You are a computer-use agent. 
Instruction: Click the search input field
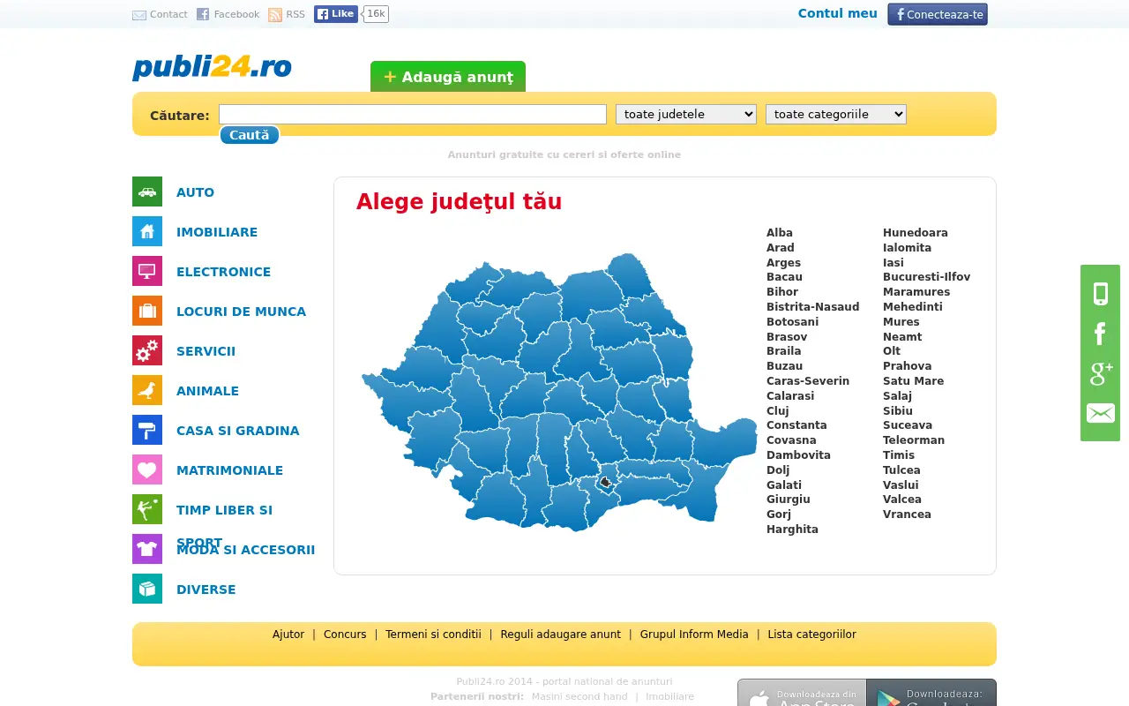[x=413, y=114]
